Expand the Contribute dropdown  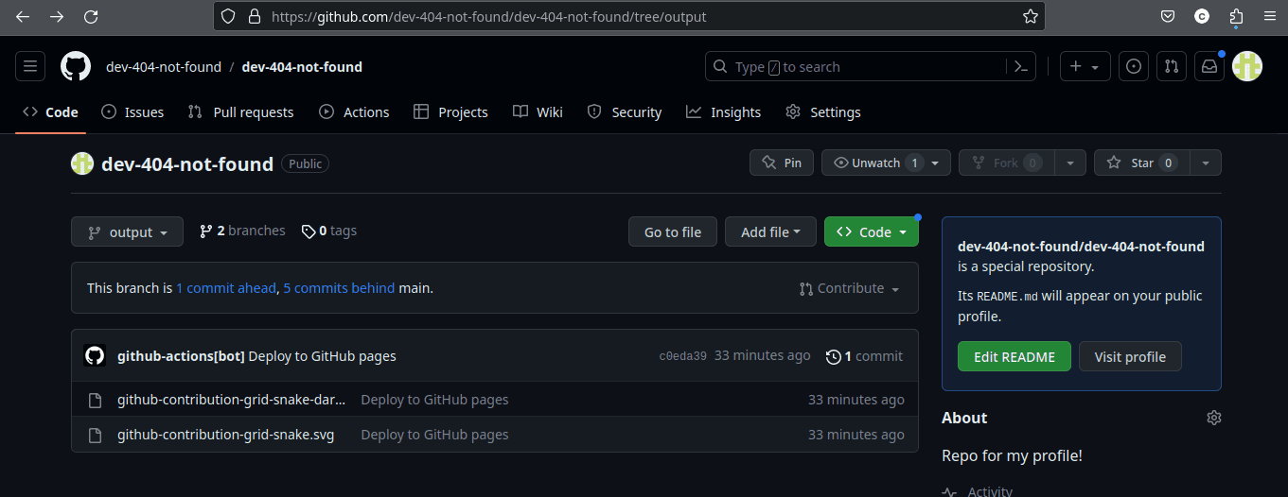coord(849,288)
